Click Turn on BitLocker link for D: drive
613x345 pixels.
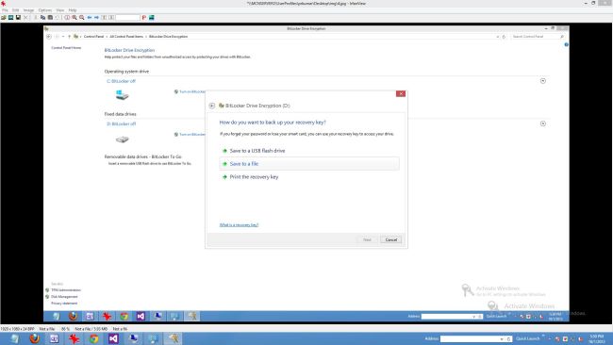coord(191,135)
